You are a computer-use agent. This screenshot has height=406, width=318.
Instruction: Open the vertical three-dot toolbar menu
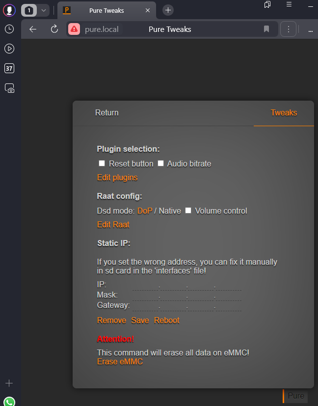(288, 29)
